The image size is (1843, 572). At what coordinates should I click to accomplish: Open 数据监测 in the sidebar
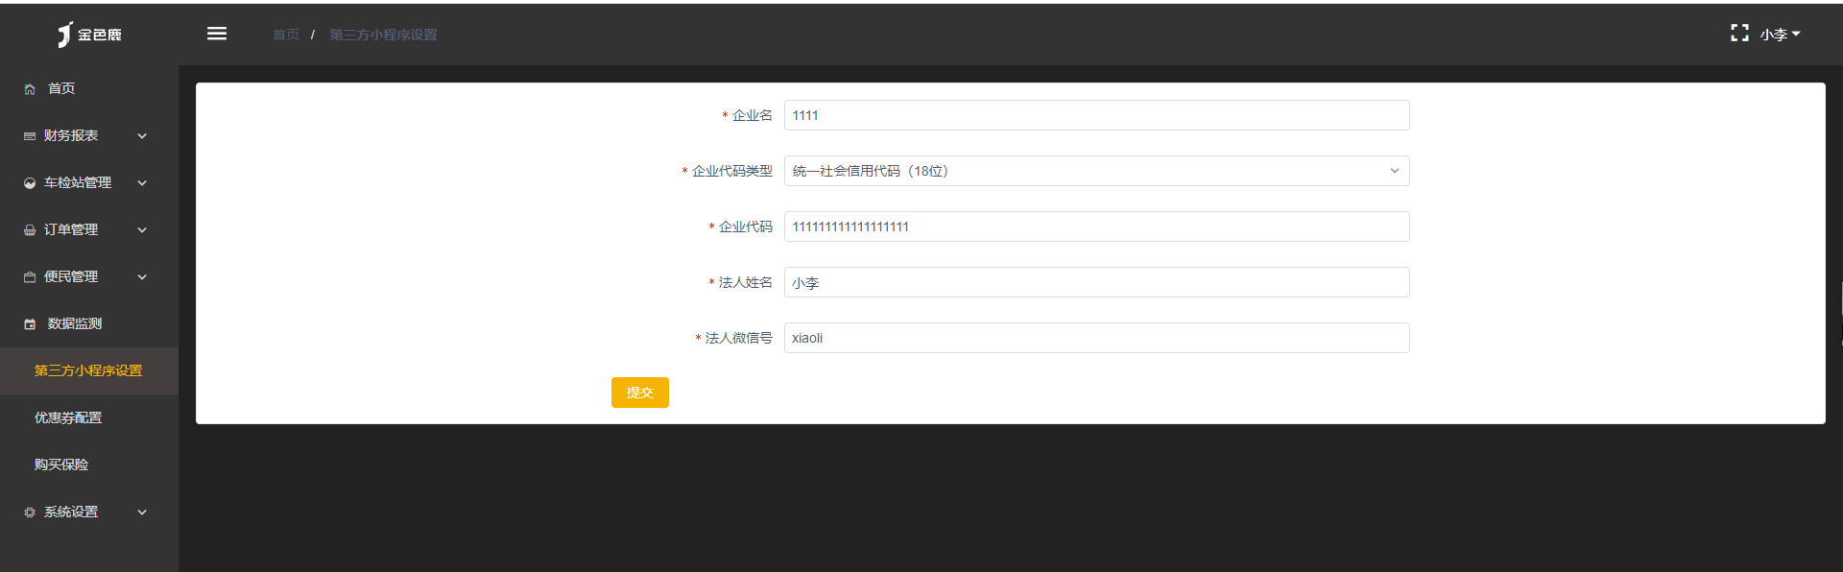pos(89,323)
